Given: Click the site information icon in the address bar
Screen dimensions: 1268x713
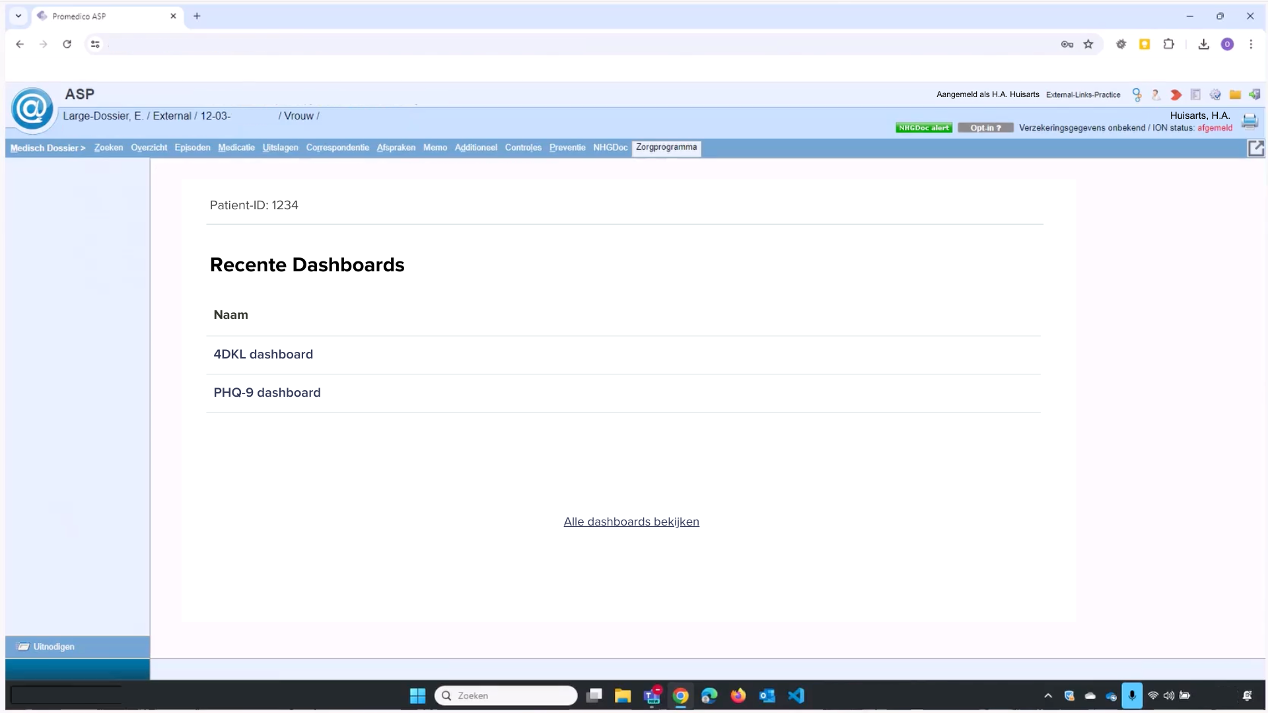Looking at the screenshot, I should (x=95, y=44).
